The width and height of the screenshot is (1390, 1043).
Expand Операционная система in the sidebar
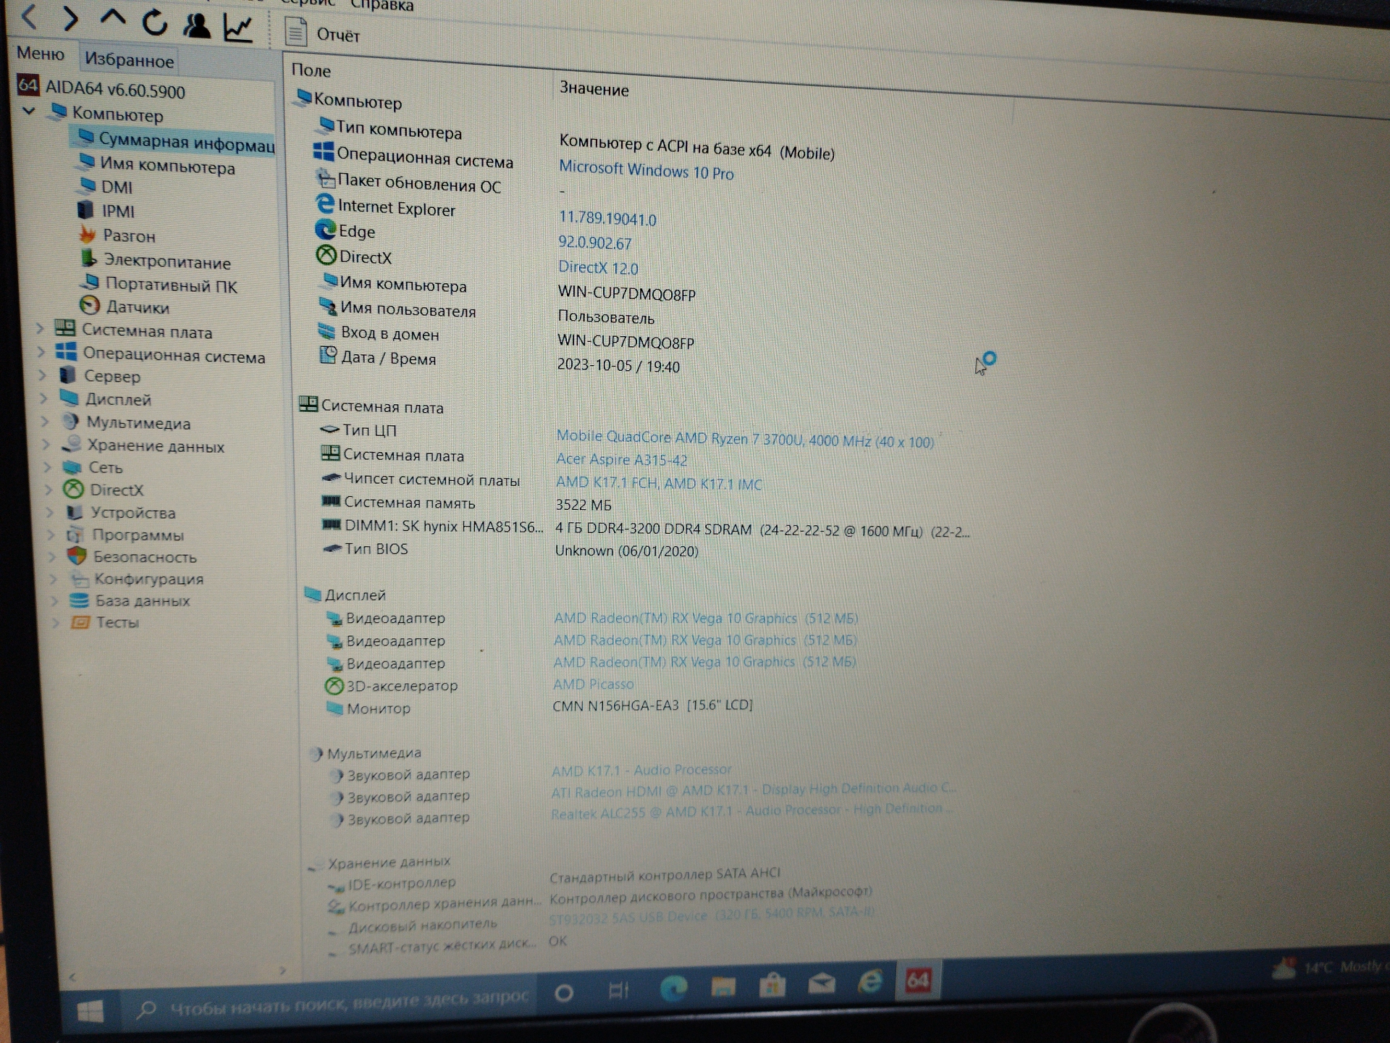click(x=41, y=353)
